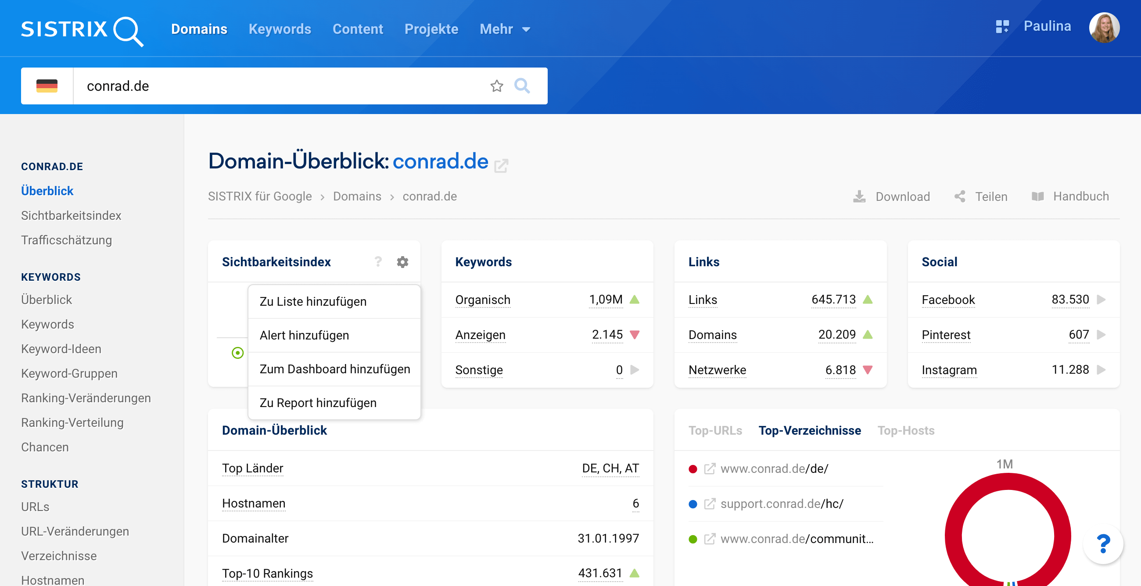The height and width of the screenshot is (586, 1141).
Task: Select the green radio marker on chart
Action: click(237, 353)
